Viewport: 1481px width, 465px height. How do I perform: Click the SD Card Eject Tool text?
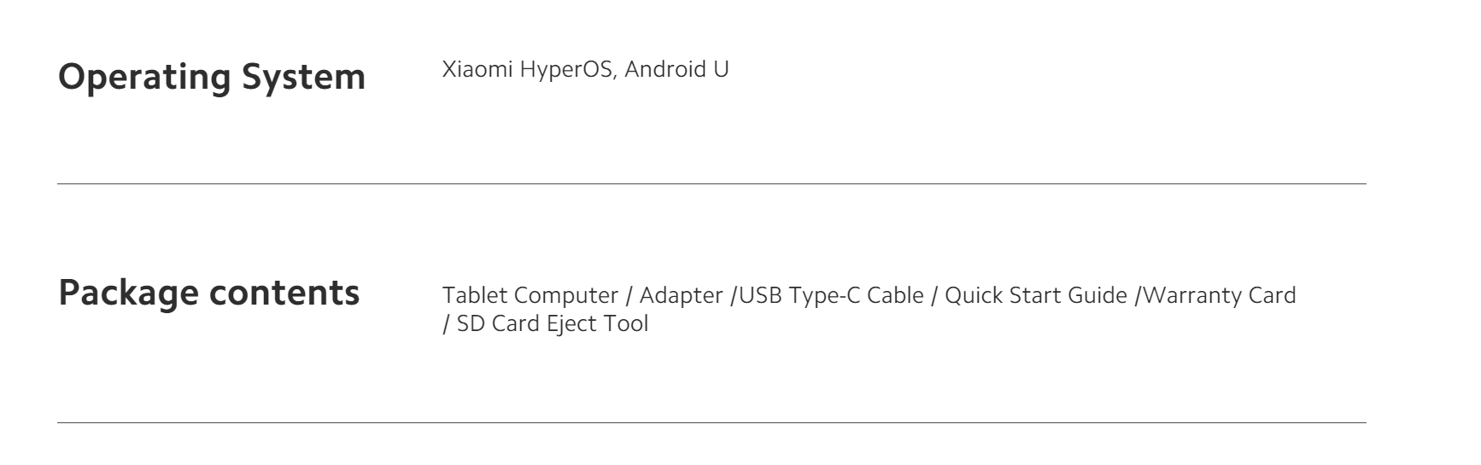pos(553,324)
